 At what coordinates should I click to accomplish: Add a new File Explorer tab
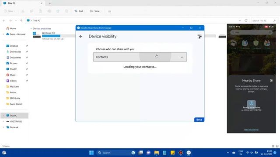50,3
